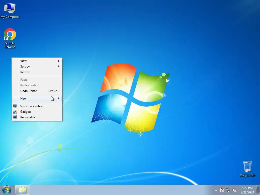Open the Windows Start orb

(x=7, y=190)
